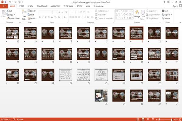Toggle Italic formatting
This screenshot has height=121, width=182.
tap(43, 17)
